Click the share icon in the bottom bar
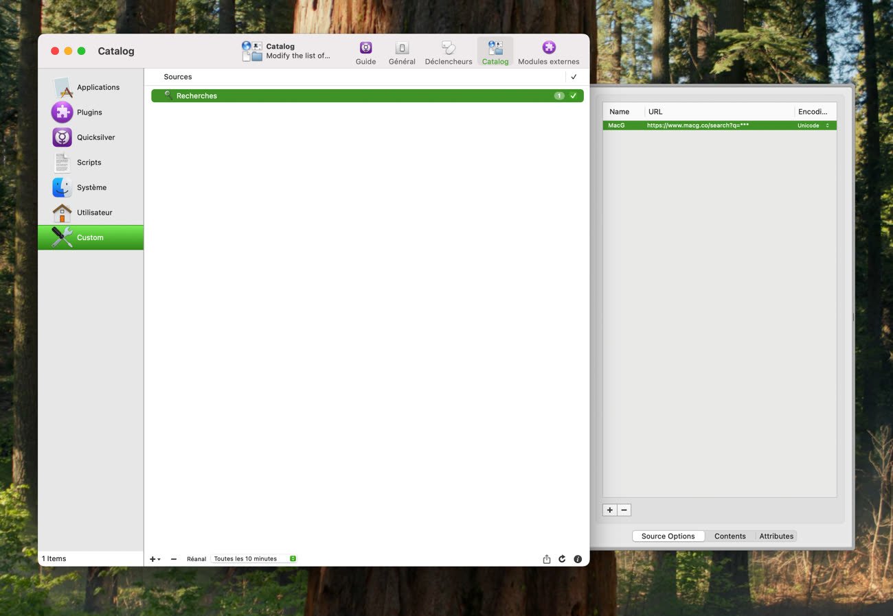 pos(547,559)
